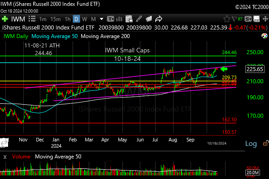Click the save floppy disk icon
The image size is (269, 179).
[x=256, y=19]
